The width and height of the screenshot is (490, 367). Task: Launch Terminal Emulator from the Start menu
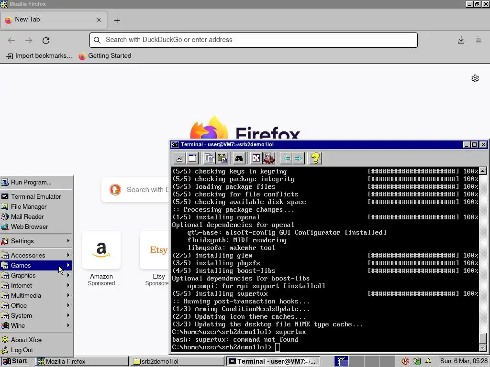(36, 196)
